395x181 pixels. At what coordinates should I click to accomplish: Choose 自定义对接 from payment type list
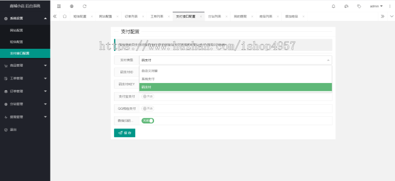click(x=236, y=71)
